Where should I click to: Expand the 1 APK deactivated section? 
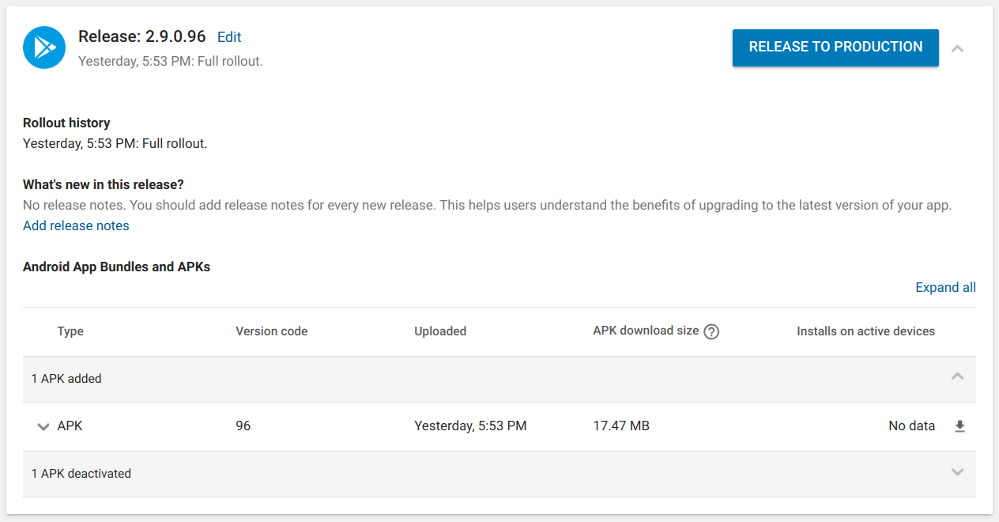click(x=957, y=472)
